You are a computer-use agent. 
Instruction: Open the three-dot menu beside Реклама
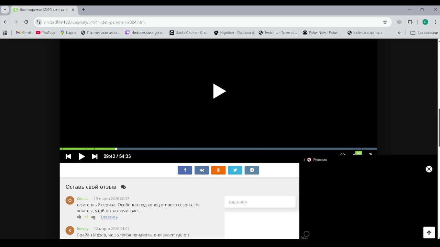tap(305, 160)
